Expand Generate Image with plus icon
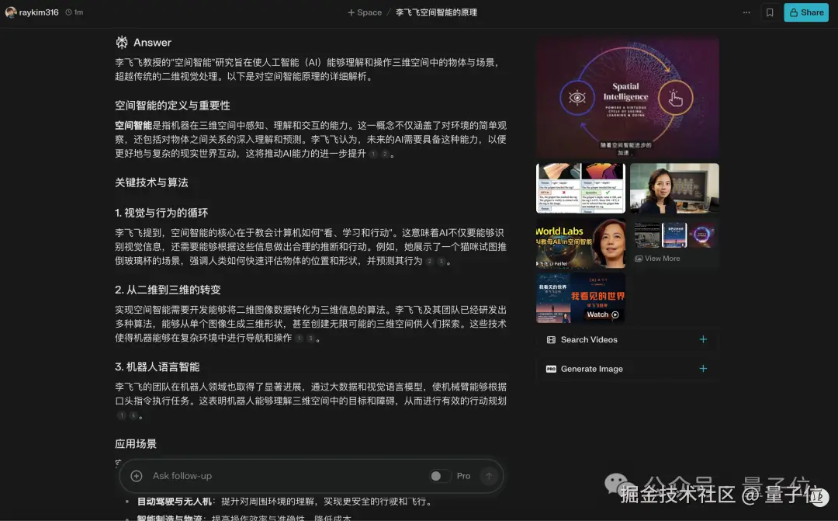The width and height of the screenshot is (838, 521). 703,369
